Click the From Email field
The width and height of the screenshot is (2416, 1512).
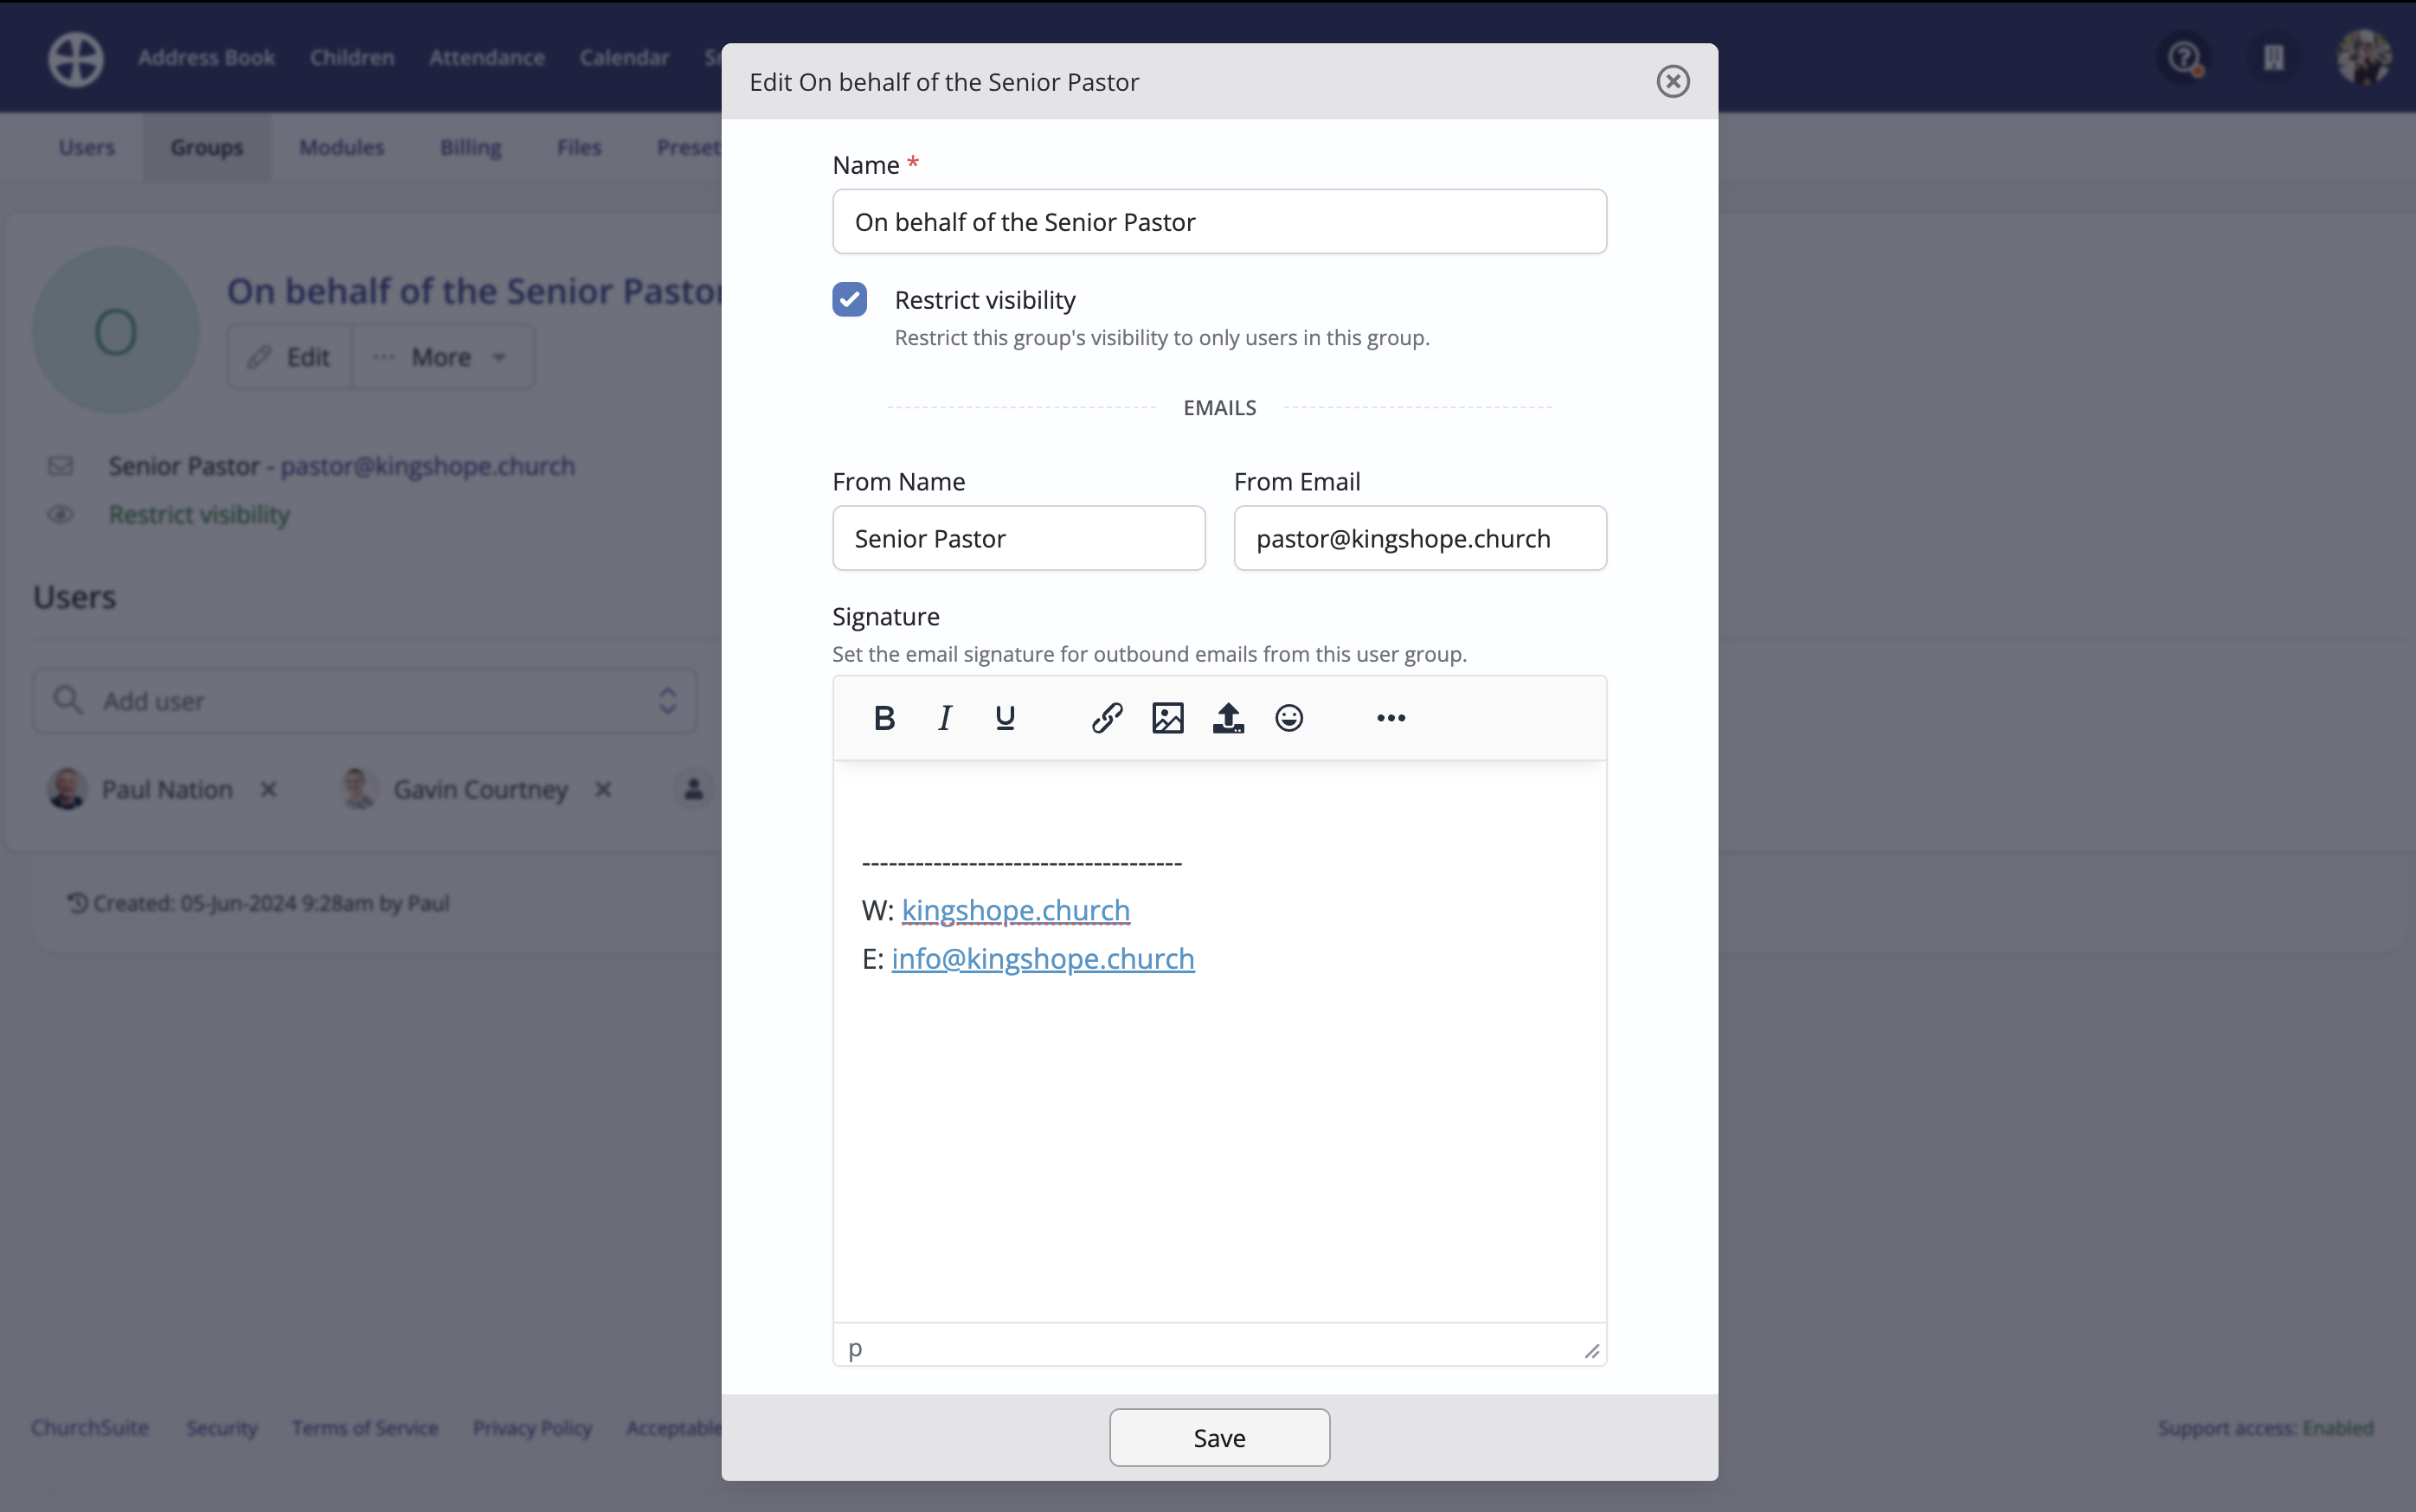1421,538
